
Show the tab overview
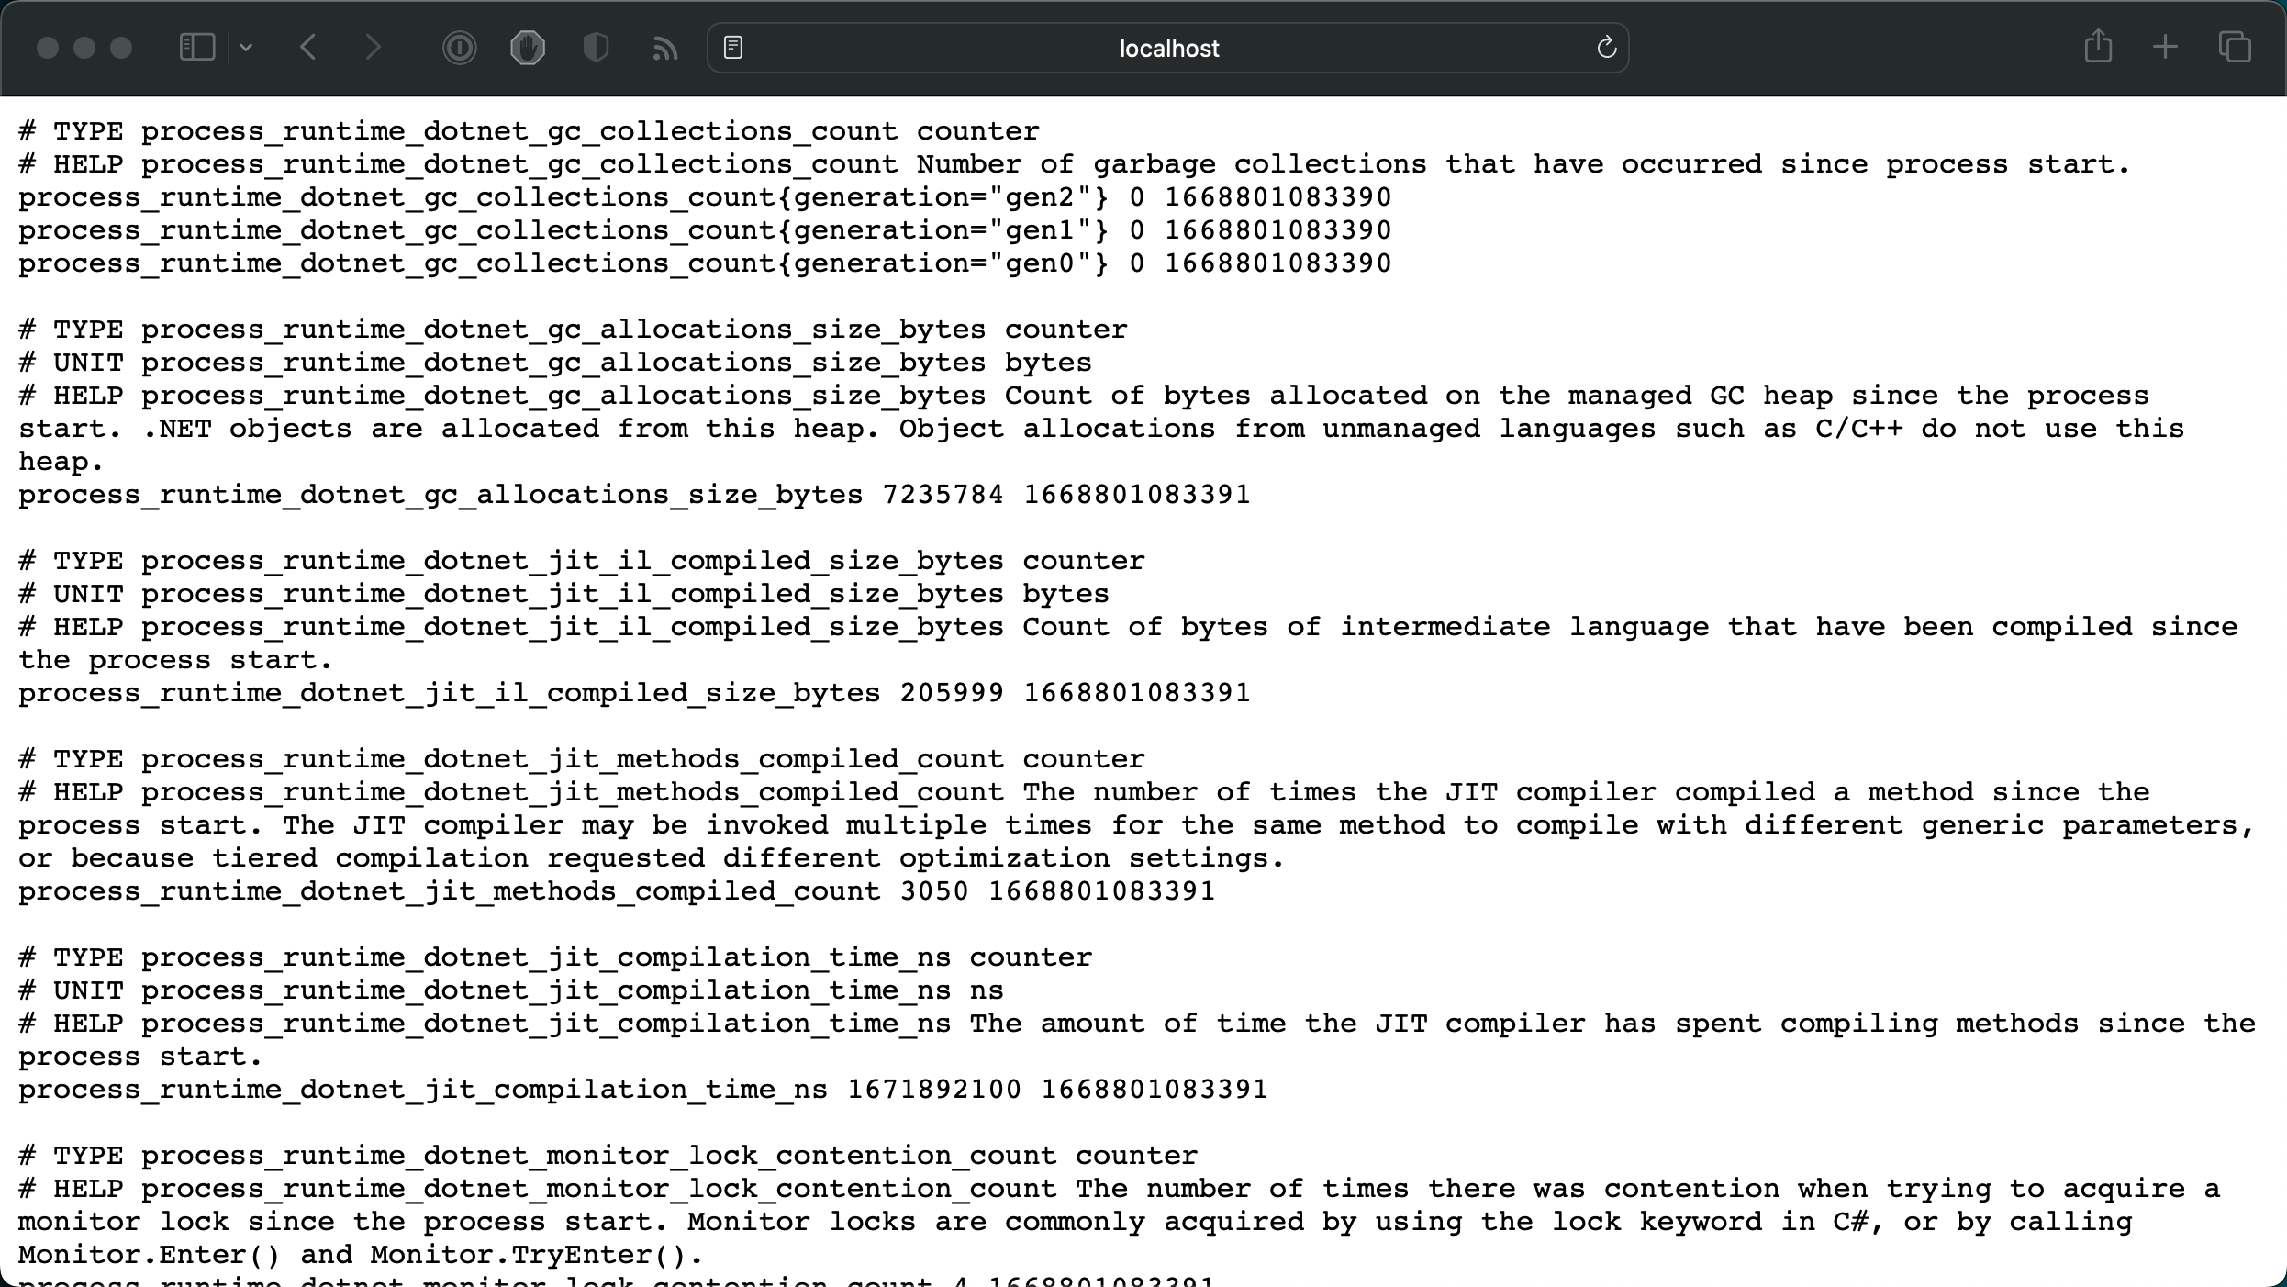2235,47
